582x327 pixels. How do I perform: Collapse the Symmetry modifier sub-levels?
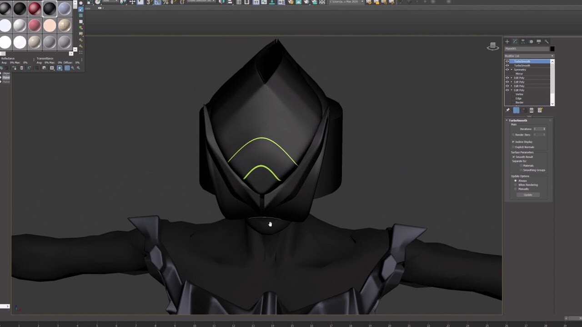[512, 69]
